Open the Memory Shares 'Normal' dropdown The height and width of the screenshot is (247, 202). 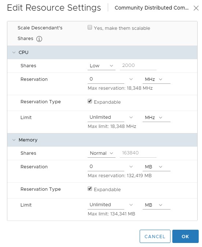click(102, 153)
